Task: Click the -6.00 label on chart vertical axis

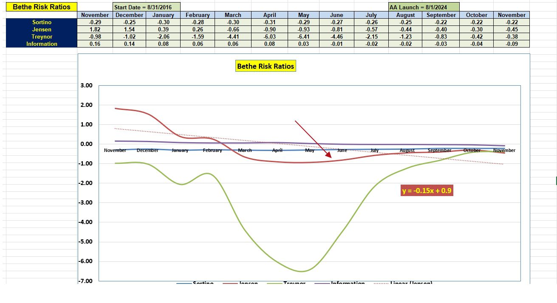Action: click(x=85, y=261)
